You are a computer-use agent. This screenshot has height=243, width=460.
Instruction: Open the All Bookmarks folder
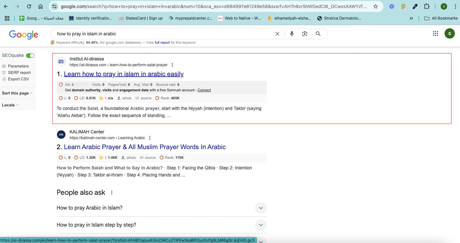(x=441, y=18)
